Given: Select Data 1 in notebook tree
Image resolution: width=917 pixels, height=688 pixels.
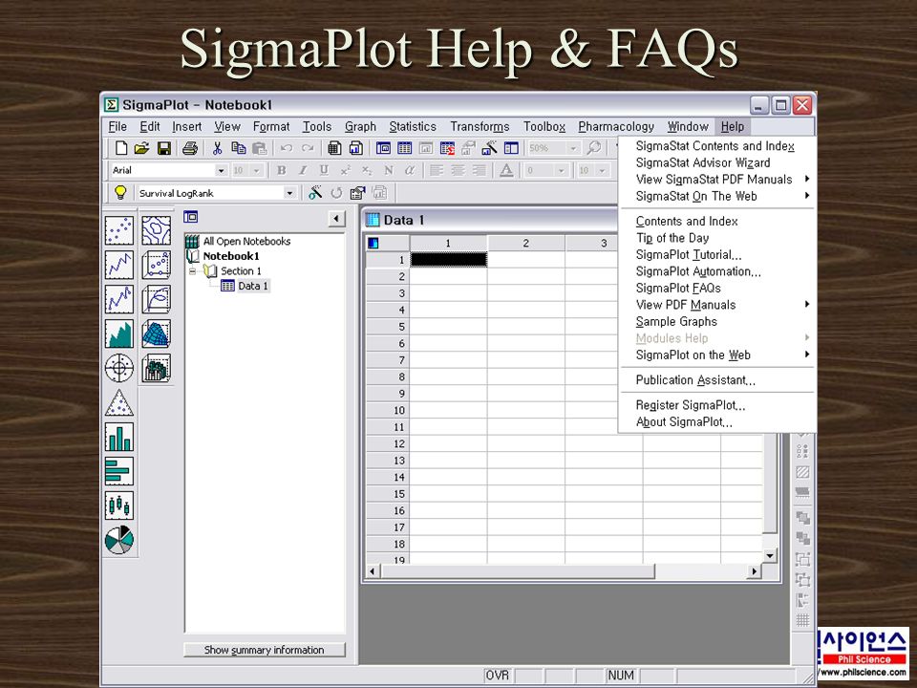Looking at the screenshot, I should tap(252, 286).
